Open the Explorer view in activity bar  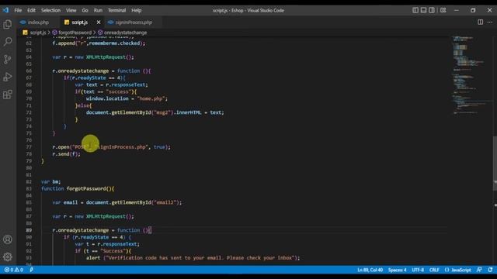(x=8, y=24)
